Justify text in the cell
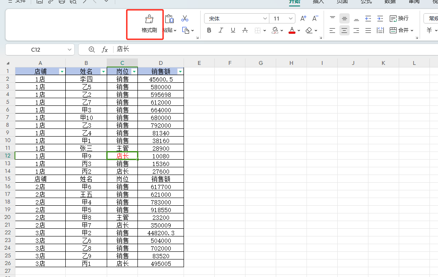Image resolution: width=438 pixels, height=277 pixels. 368,30
